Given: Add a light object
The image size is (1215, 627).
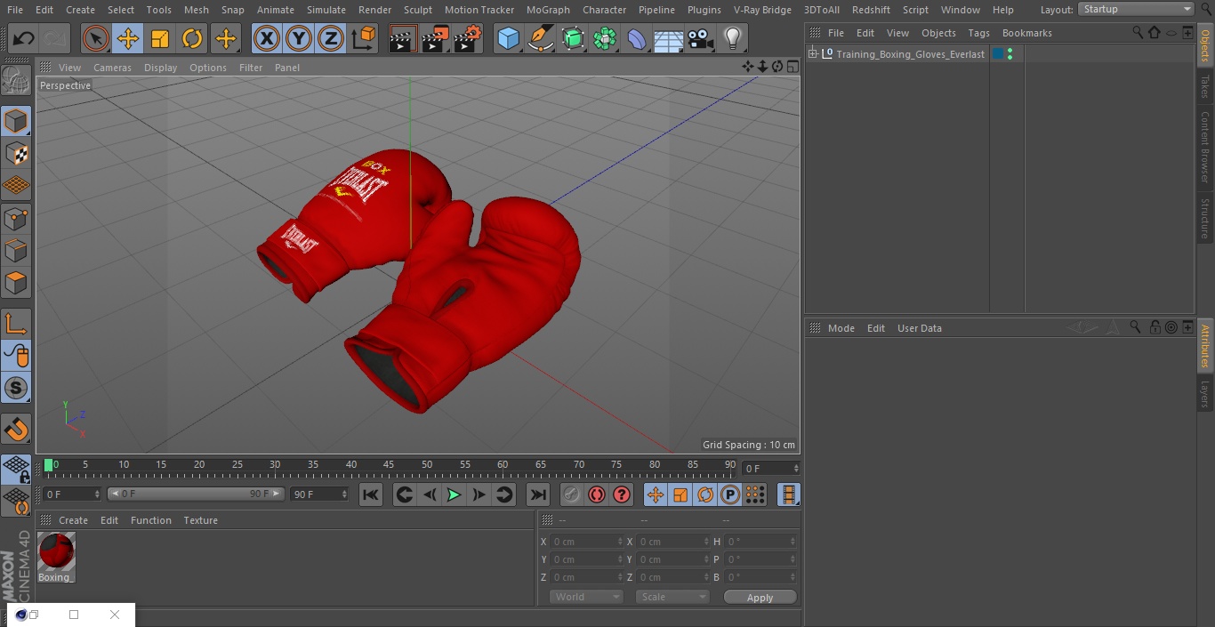Looking at the screenshot, I should click(x=732, y=38).
